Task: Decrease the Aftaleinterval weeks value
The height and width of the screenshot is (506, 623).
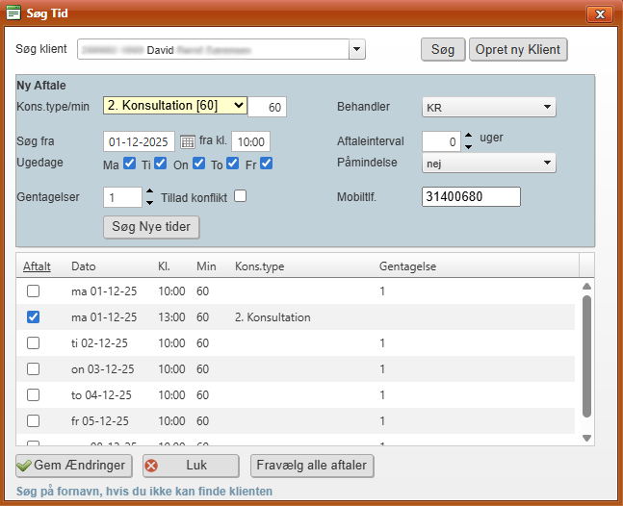Action: [468, 146]
